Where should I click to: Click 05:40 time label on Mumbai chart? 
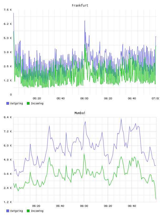click(x=60, y=206)
